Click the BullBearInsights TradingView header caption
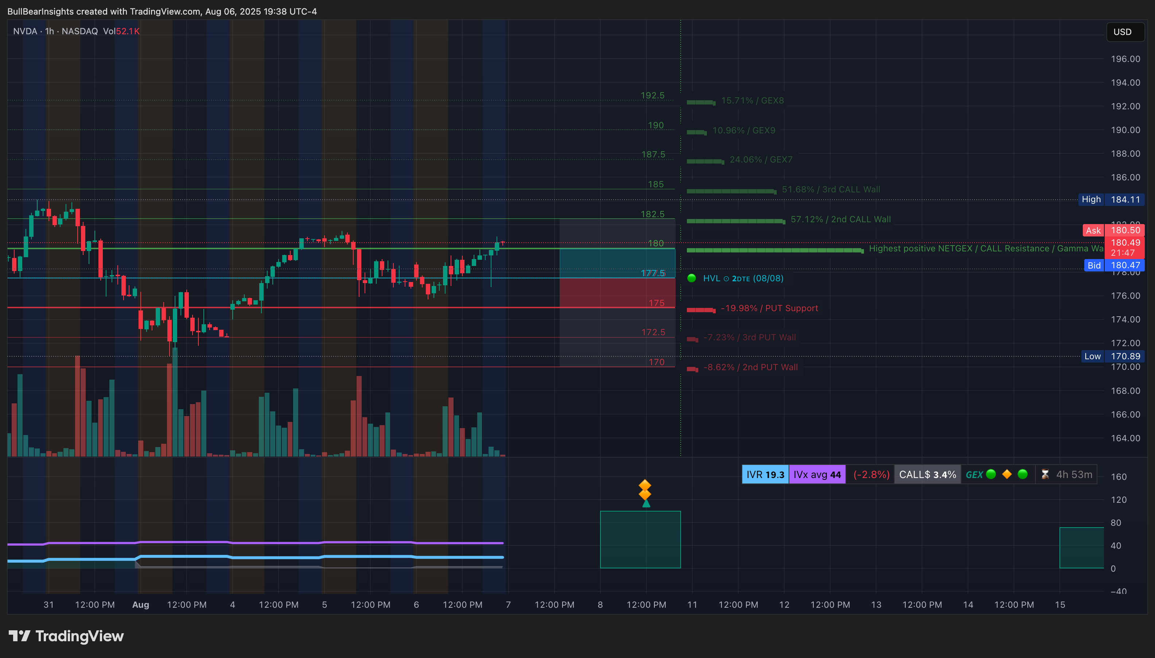The image size is (1155, 658). (162, 11)
